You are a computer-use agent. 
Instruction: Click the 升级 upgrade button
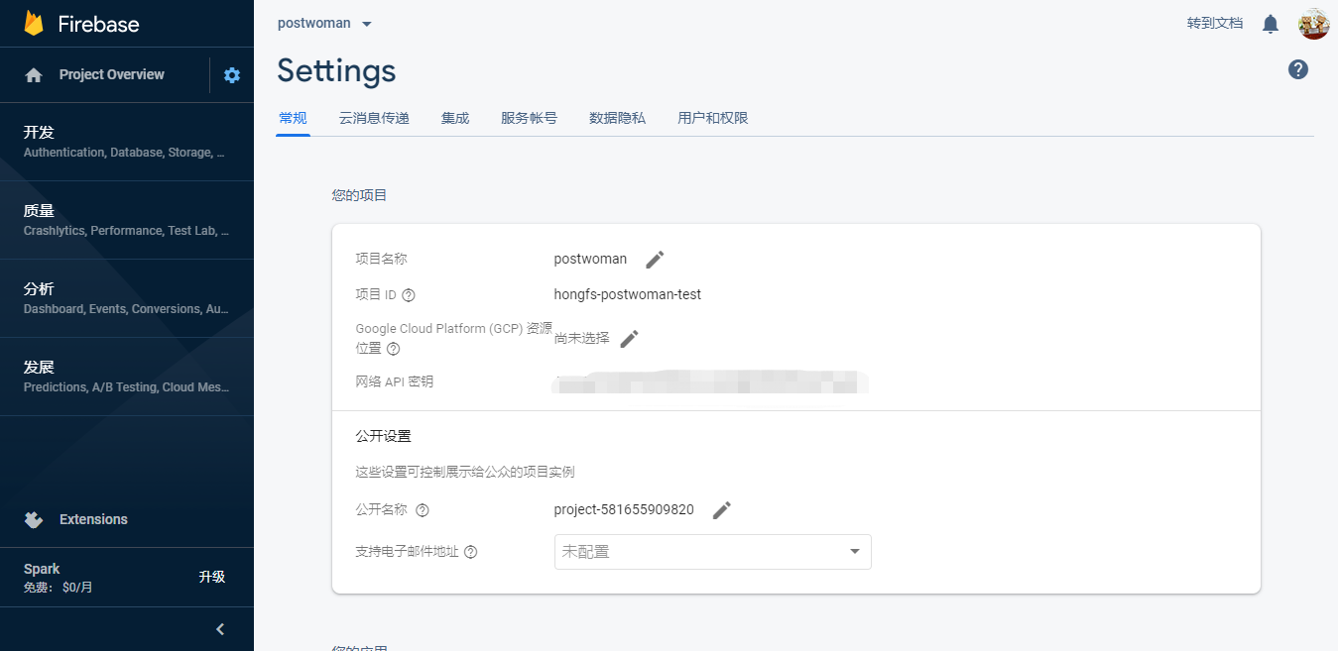[x=212, y=577]
